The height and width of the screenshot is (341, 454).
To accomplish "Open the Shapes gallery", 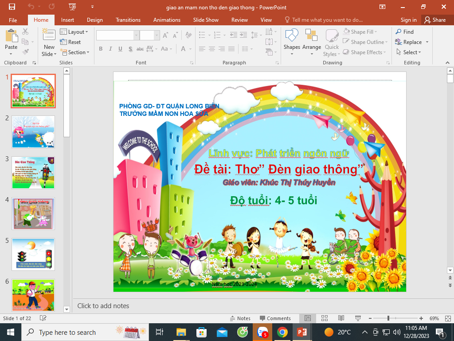I will tap(292, 39).
